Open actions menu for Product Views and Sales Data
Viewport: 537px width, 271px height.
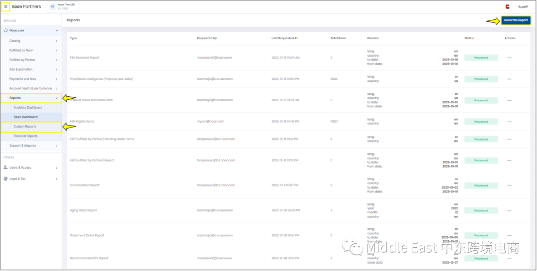pyautogui.click(x=509, y=100)
